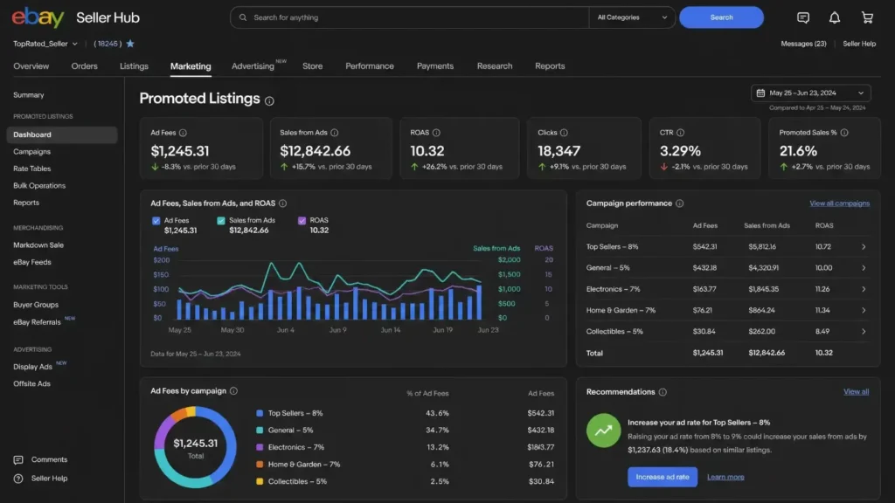The width and height of the screenshot is (895, 503).
Task: Click the green trending-up recommendation icon
Action: pos(603,431)
